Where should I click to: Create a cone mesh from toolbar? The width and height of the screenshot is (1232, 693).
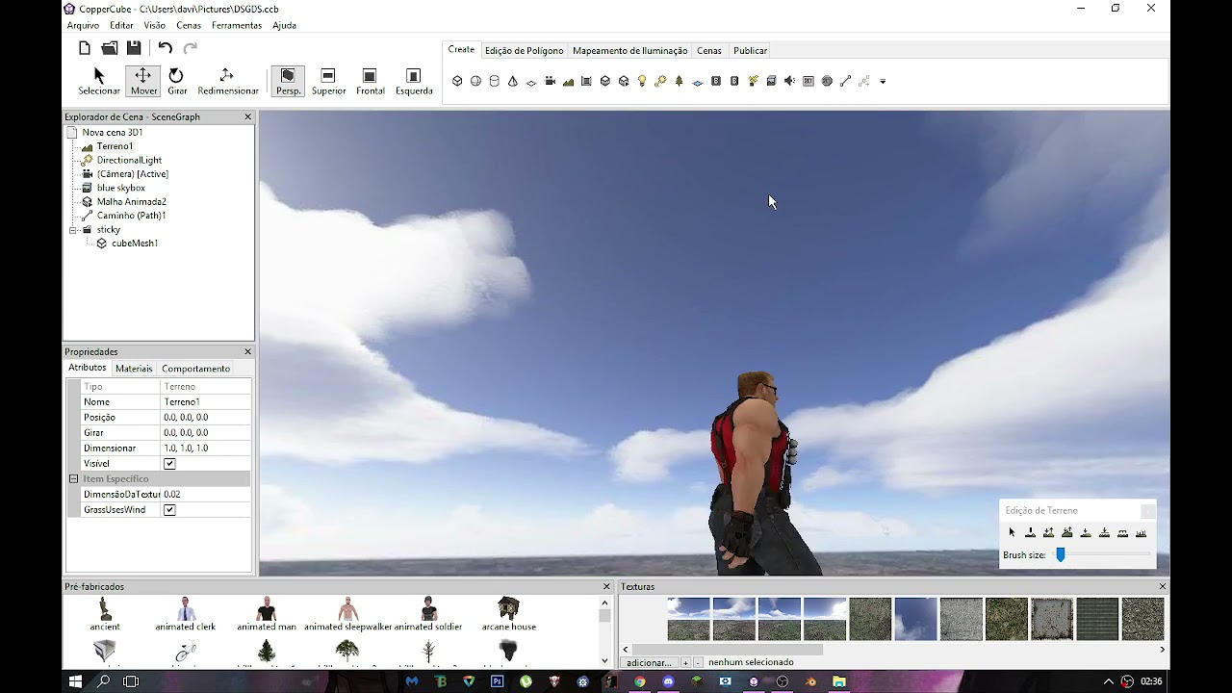(x=512, y=81)
